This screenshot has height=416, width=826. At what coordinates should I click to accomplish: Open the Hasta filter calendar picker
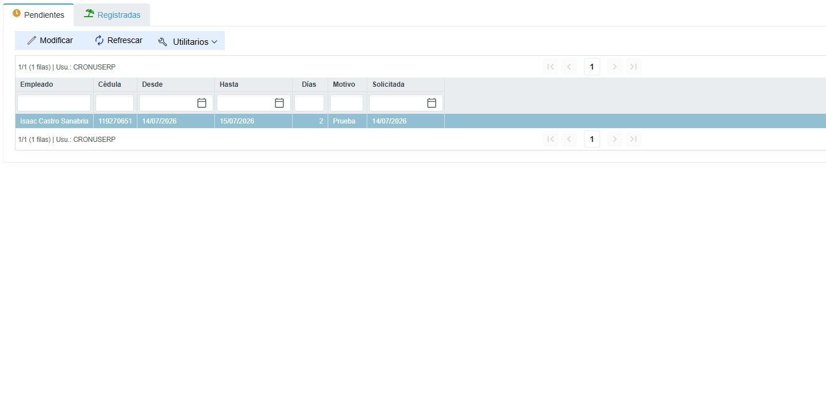tap(279, 103)
